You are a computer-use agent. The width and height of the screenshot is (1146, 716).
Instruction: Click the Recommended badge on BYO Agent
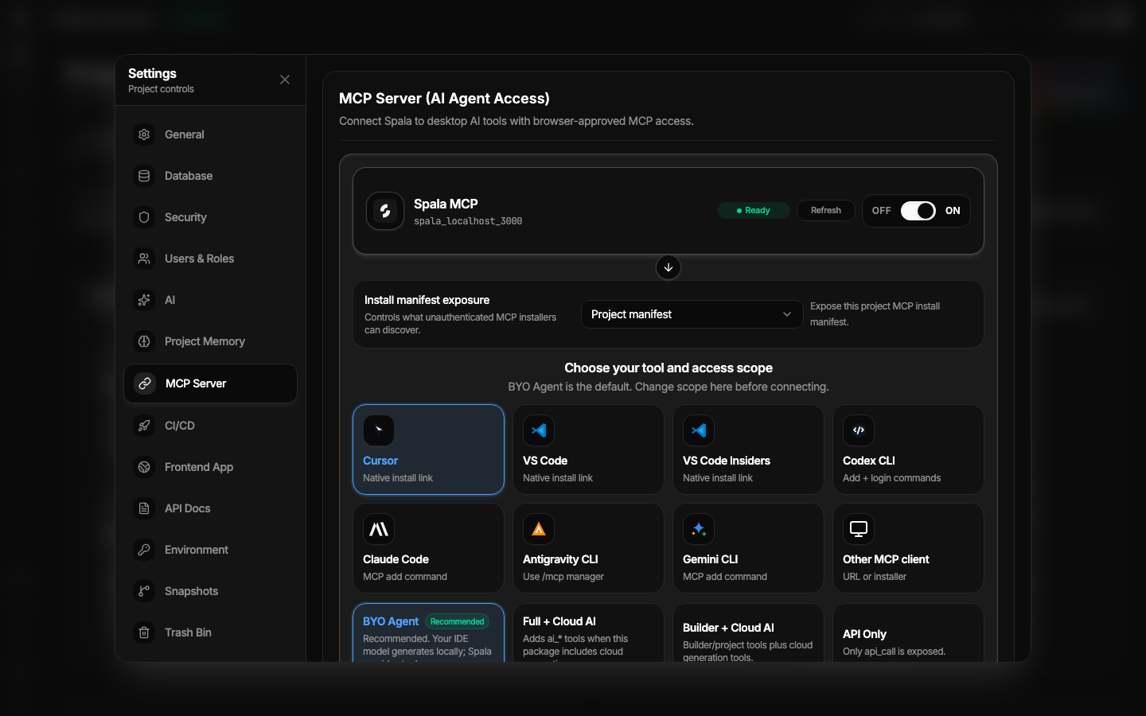pyautogui.click(x=457, y=621)
